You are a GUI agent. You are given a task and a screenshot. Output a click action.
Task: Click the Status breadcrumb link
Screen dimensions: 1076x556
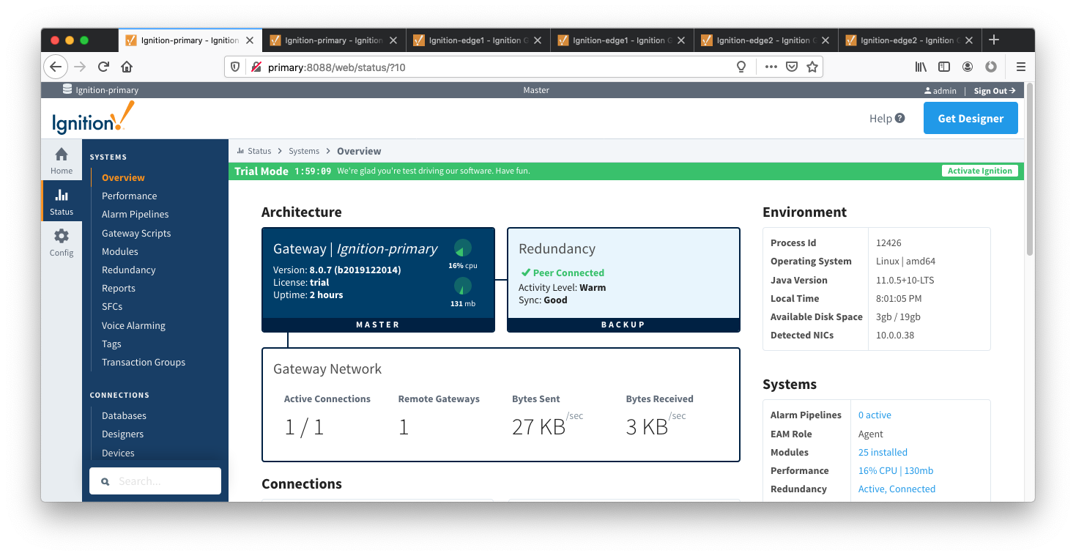pyautogui.click(x=259, y=151)
